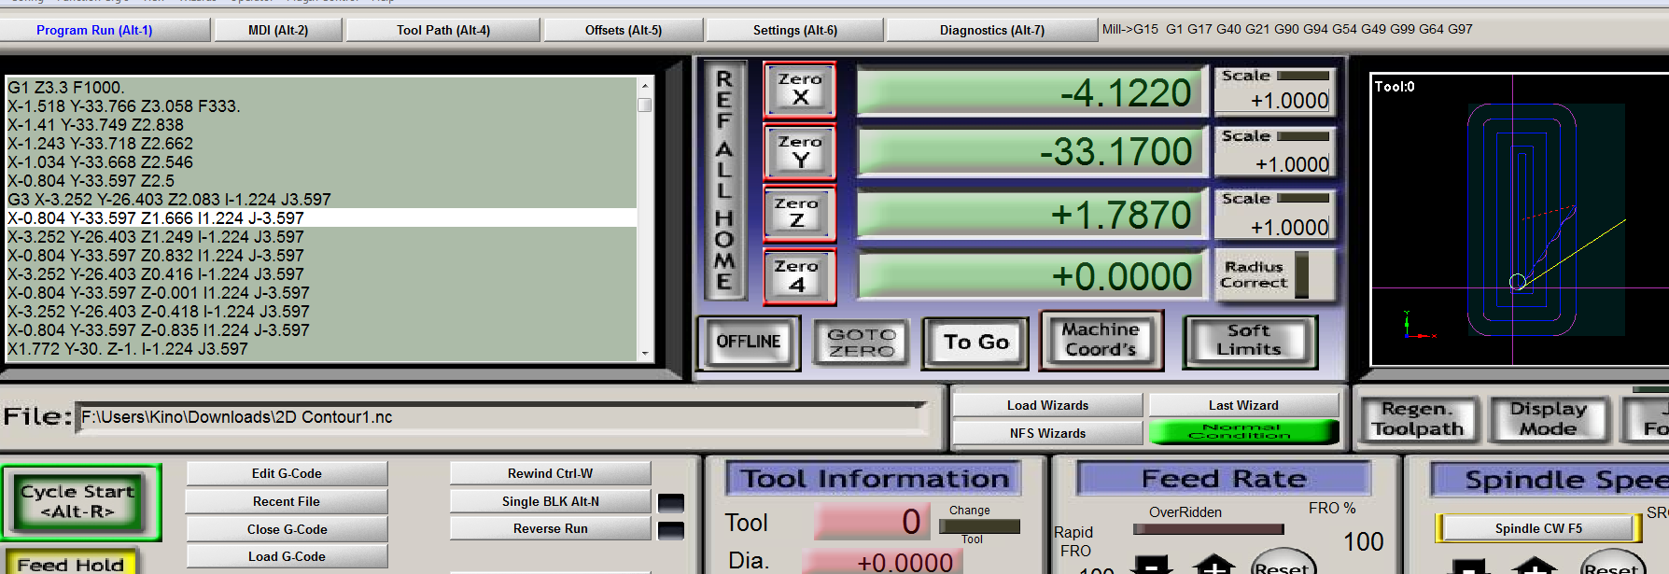Screen dimensions: 1669x574
Task: Toggle the OFFLINE mode button
Action: (749, 343)
